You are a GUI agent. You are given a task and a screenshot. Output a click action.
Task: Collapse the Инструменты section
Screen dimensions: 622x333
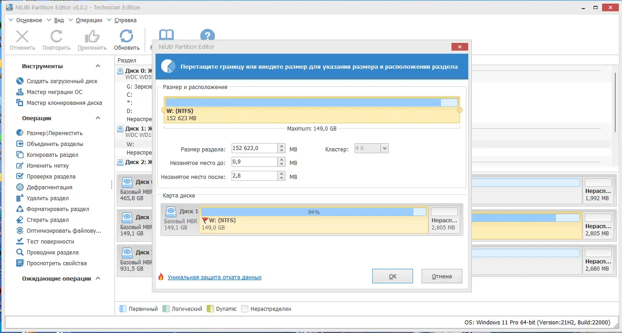tap(98, 66)
